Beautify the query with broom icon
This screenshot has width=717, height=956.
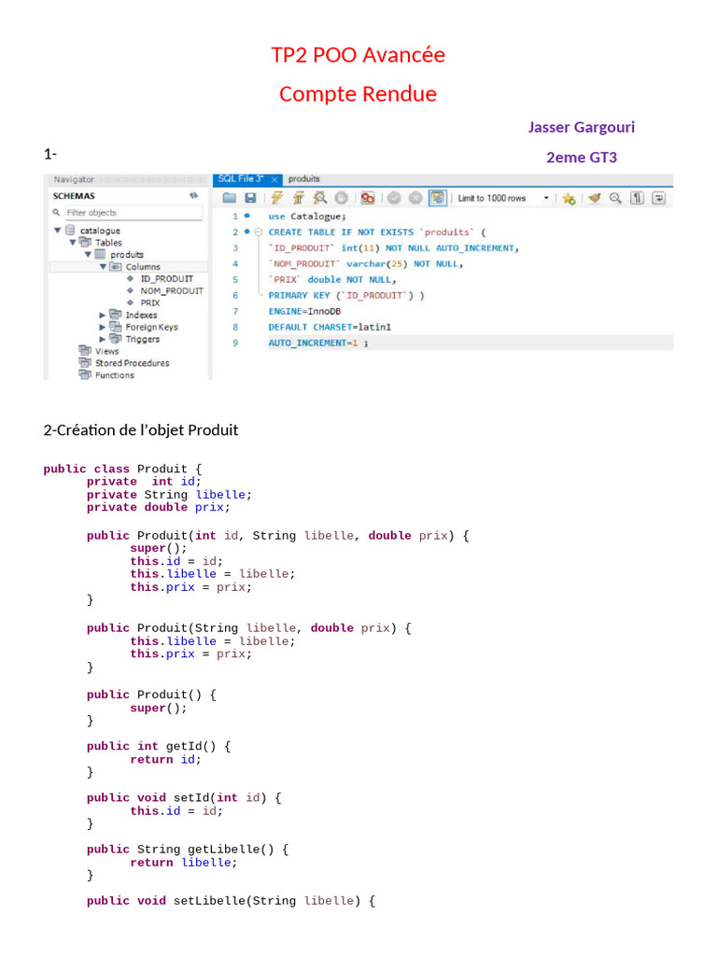click(x=595, y=198)
